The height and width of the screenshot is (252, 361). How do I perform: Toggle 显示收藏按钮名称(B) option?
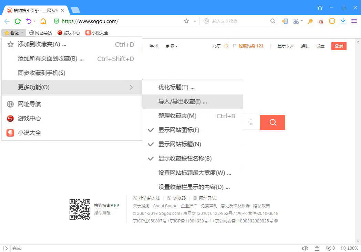pos(193,158)
